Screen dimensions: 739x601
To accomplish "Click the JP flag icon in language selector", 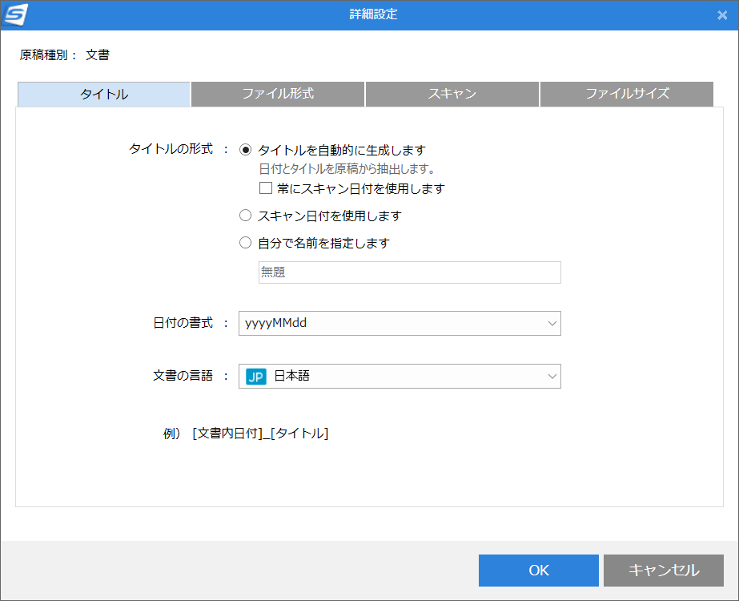I will tap(255, 376).
